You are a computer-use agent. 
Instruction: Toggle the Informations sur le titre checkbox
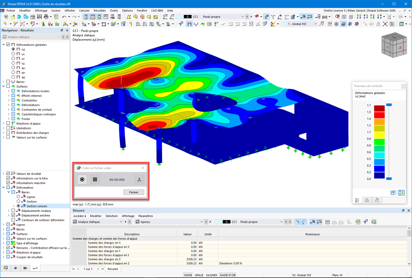pos(8,178)
